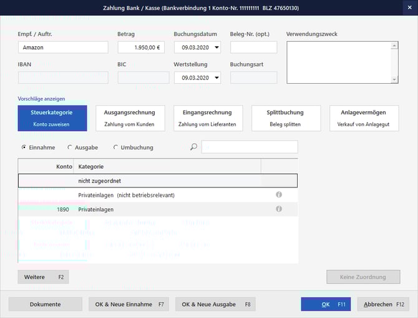Select 'Privateinlagen (nicht betriebsrelevant)' row
Image resolution: width=418 pixels, height=318 pixels.
(x=158, y=195)
